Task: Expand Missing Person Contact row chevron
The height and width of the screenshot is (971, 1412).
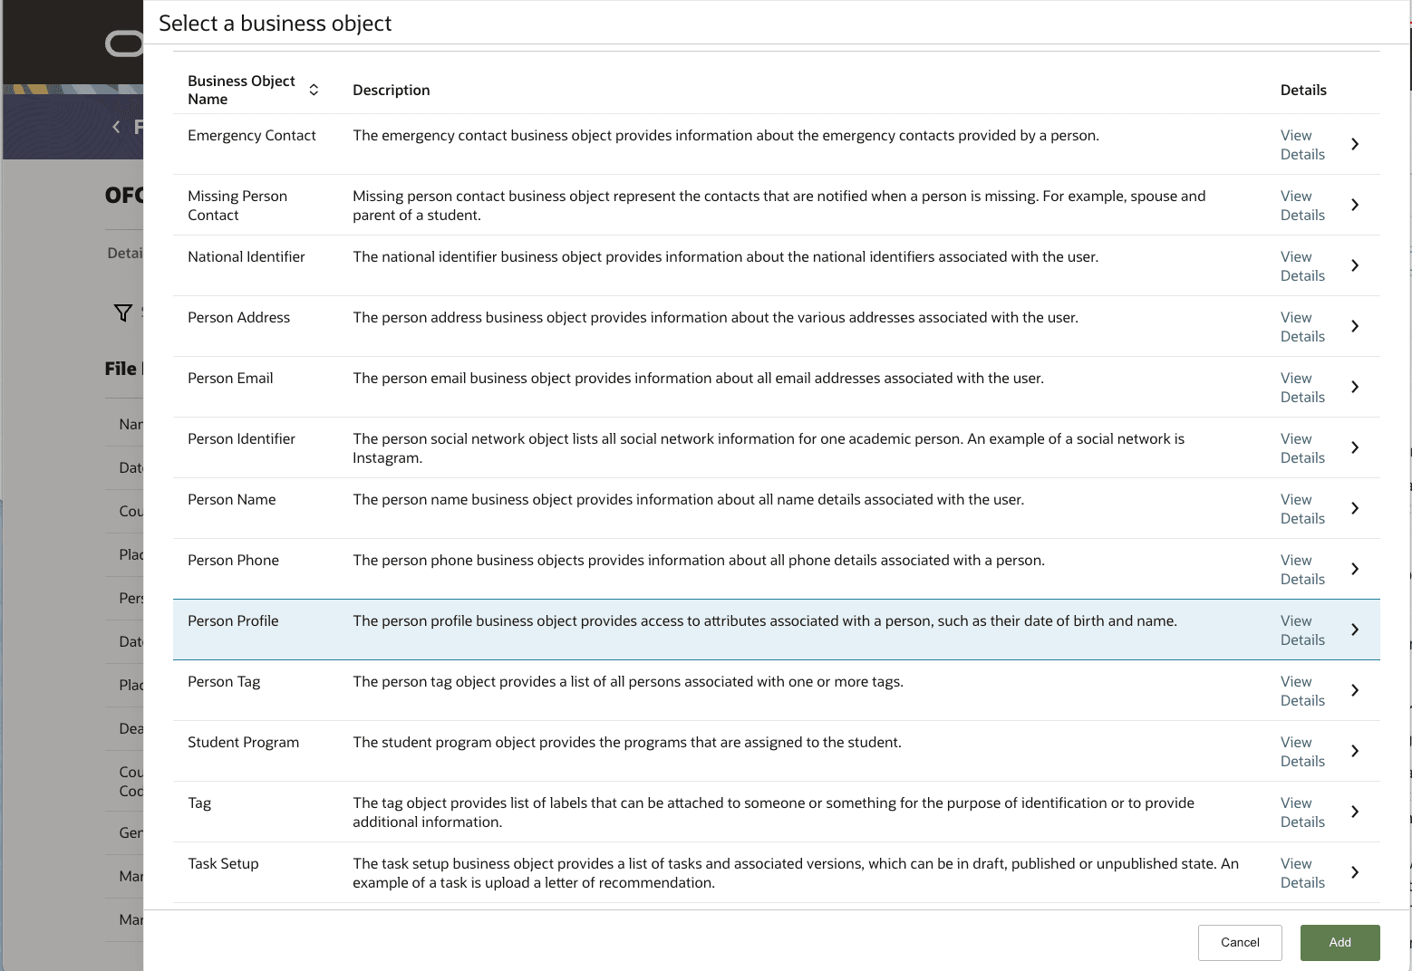Action: click(x=1355, y=205)
